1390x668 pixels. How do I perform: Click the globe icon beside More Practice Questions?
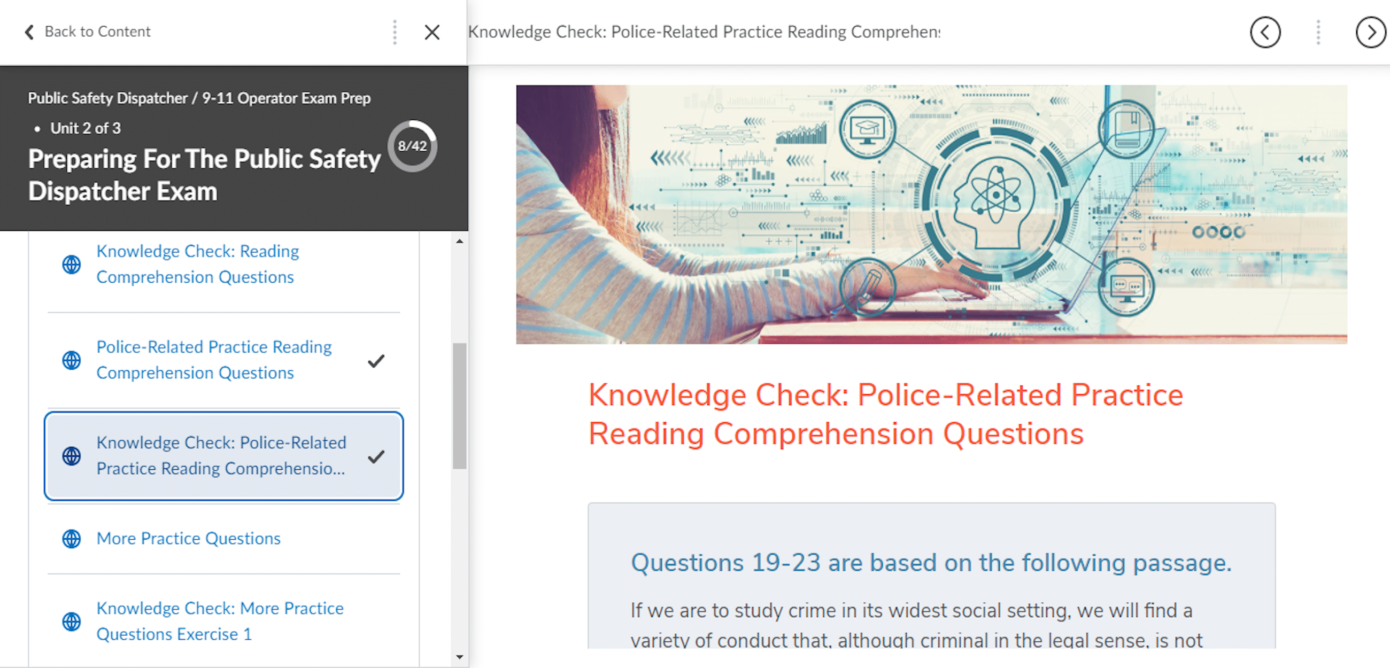(x=71, y=538)
